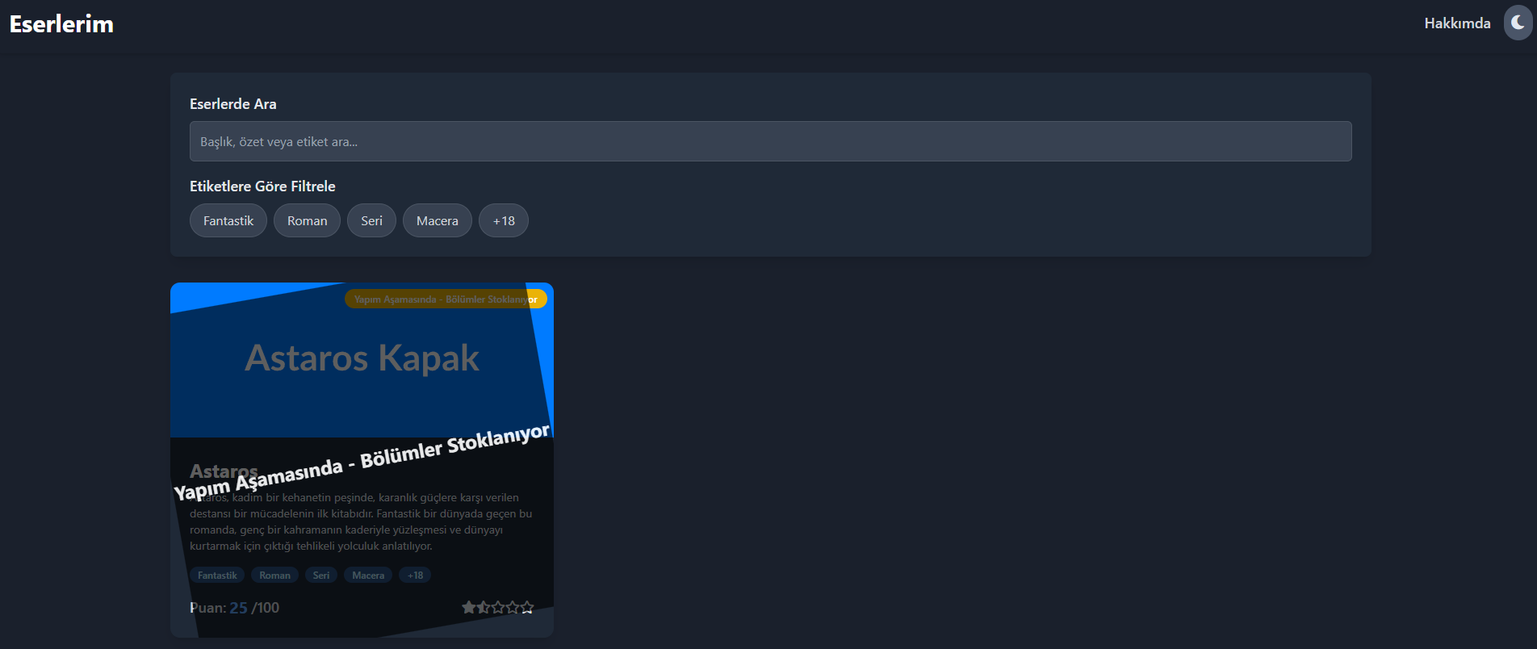Click the second rating star
Image resolution: width=1537 pixels, height=649 pixels.
click(483, 607)
